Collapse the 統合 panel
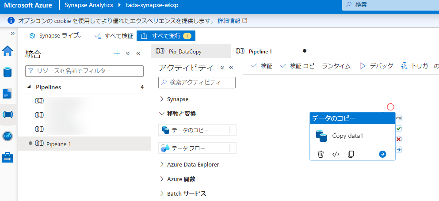The width and height of the screenshot is (439, 201). [x=138, y=53]
